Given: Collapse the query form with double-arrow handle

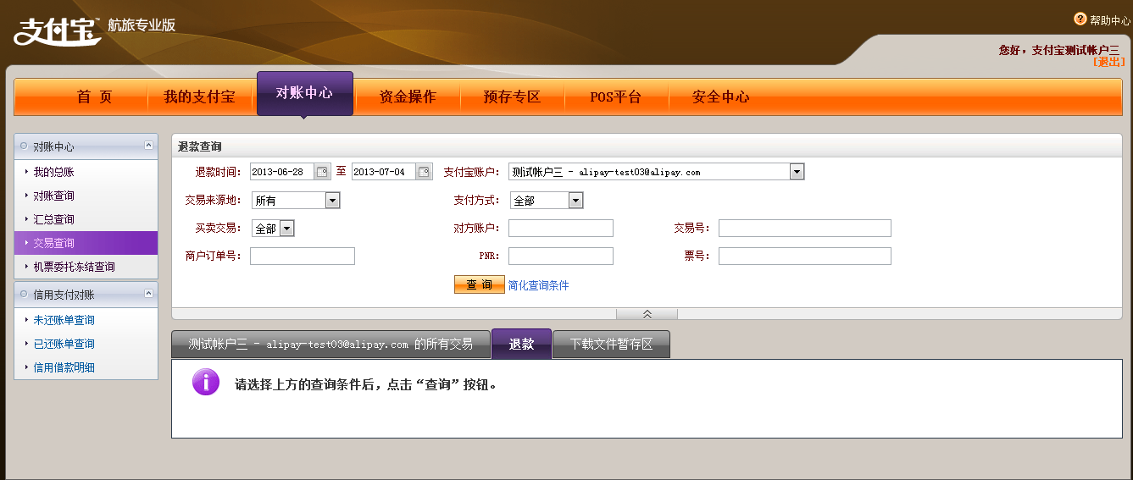Looking at the screenshot, I should (x=647, y=314).
